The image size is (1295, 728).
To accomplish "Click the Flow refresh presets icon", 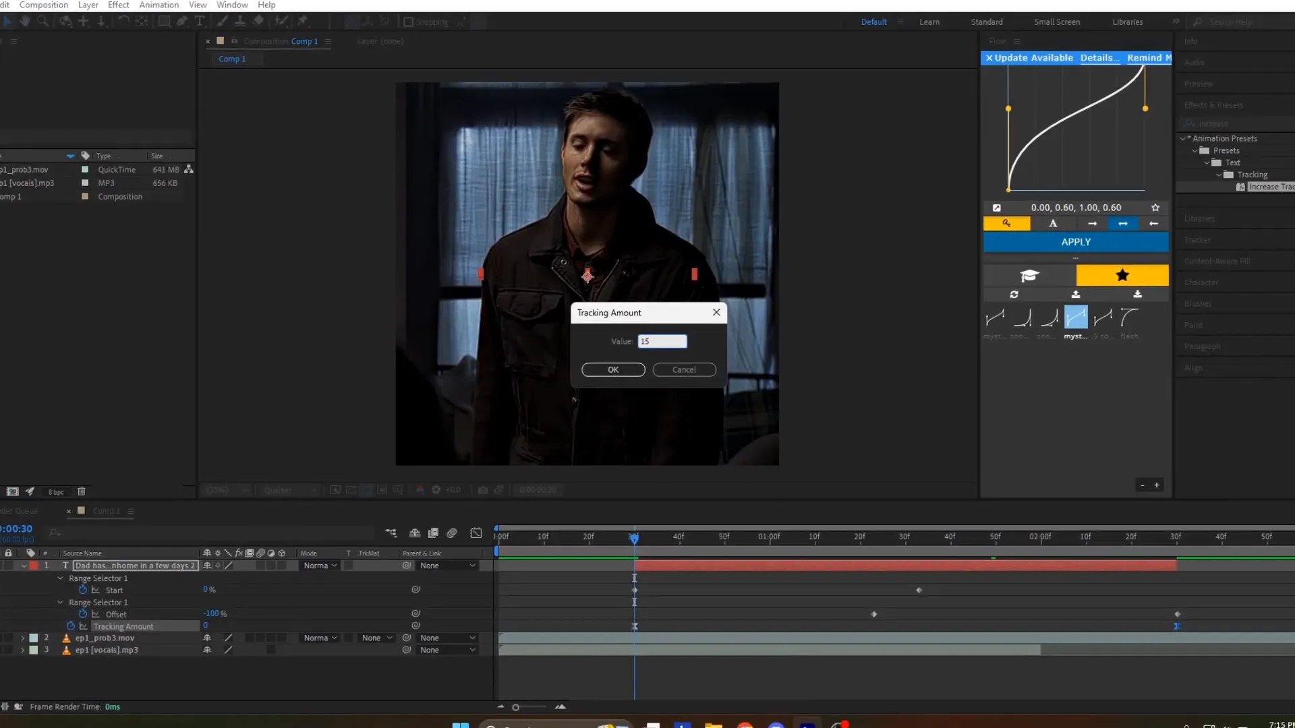I will pyautogui.click(x=1014, y=295).
